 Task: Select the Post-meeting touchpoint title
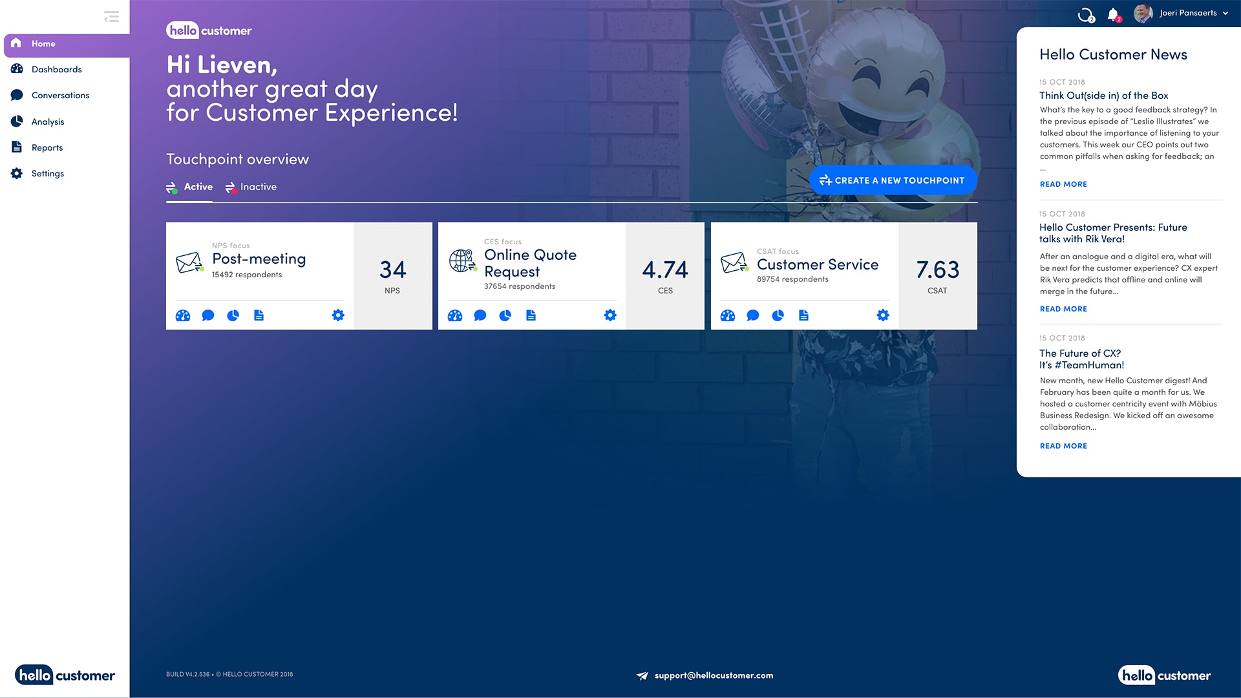point(259,259)
